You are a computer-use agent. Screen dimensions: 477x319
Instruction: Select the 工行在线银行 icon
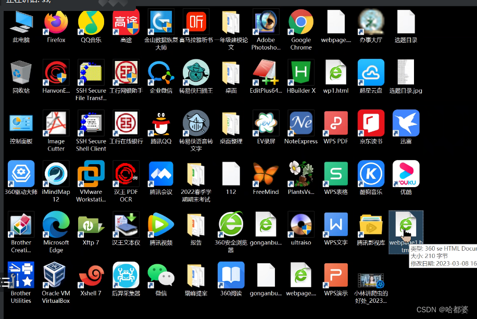pos(126,123)
